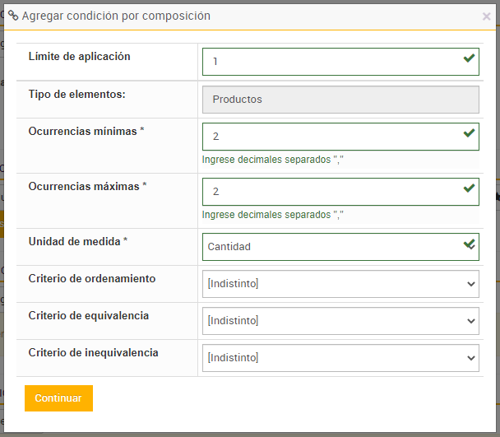
Task: Close the Agregar condición dialog
Action: pos(486,16)
